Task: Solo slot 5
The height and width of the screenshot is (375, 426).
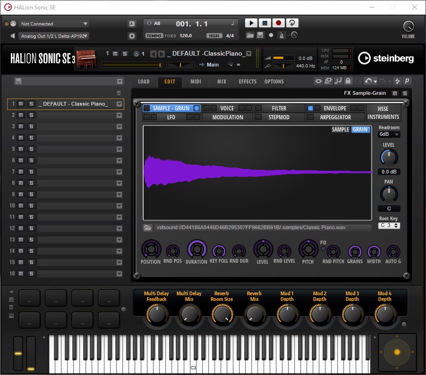Action: pyautogui.click(x=31, y=149)
